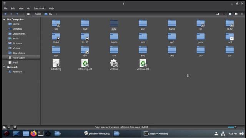Select the sys folder icon

pos(143,50)
